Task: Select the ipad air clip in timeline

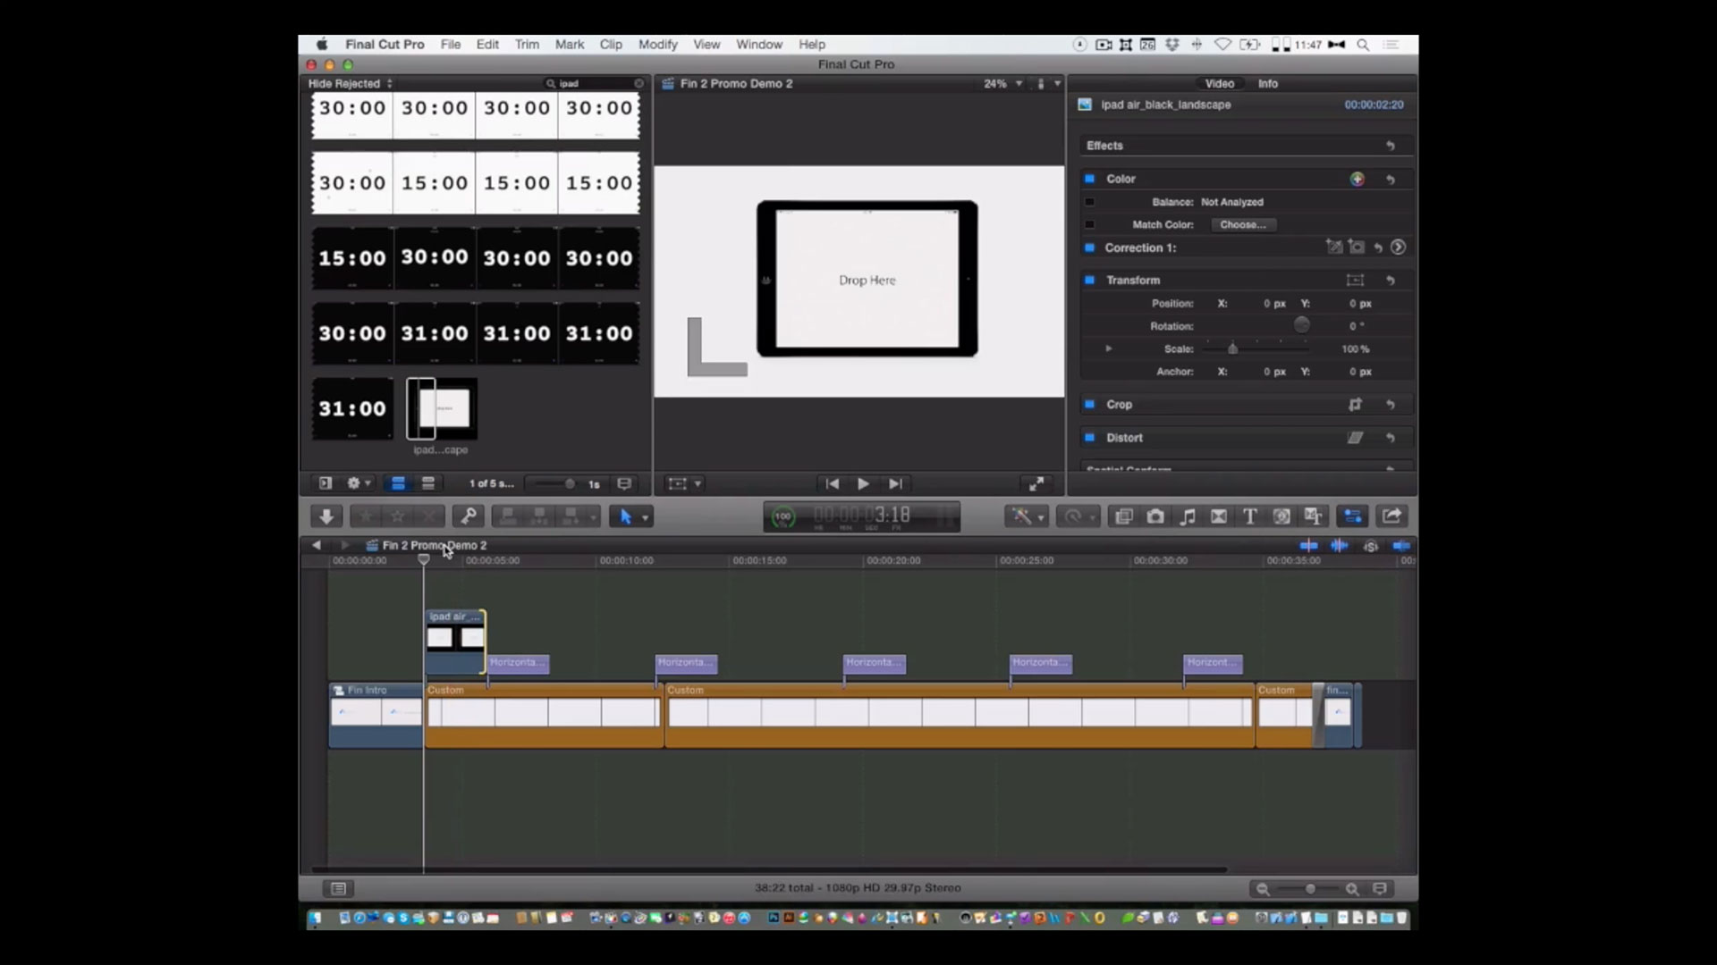Action: 455,642
